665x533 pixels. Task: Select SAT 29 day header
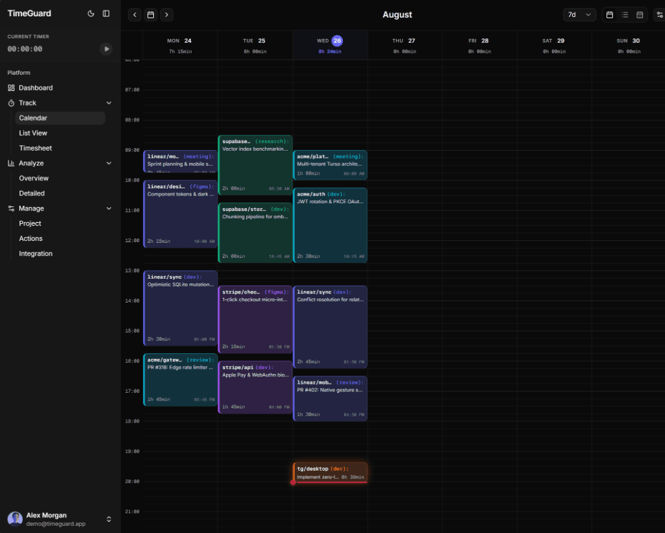[555, 45]
